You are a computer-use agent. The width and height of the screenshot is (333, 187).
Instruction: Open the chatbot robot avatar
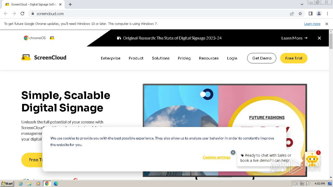click(312, 159)
